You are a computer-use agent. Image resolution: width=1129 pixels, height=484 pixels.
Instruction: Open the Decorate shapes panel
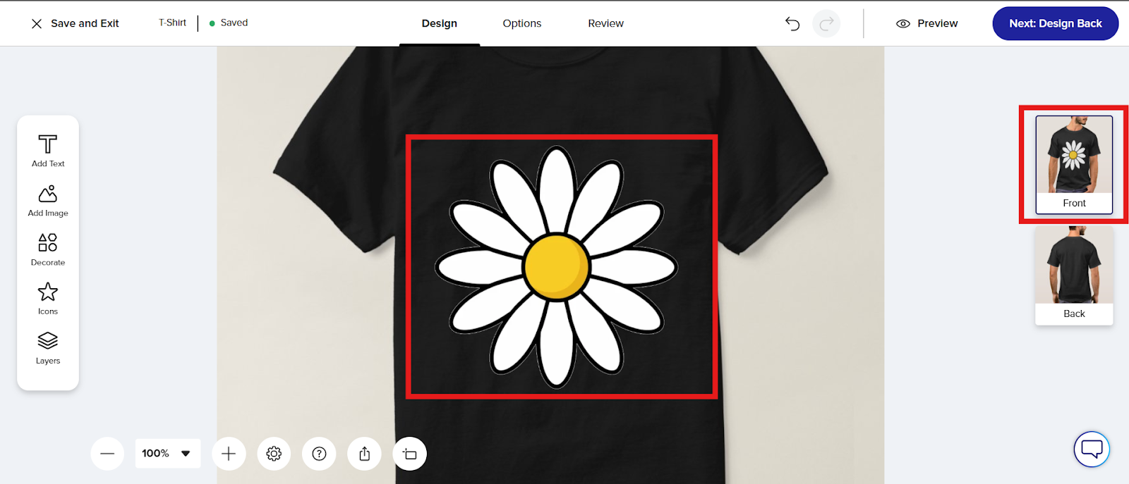point(48,249)
